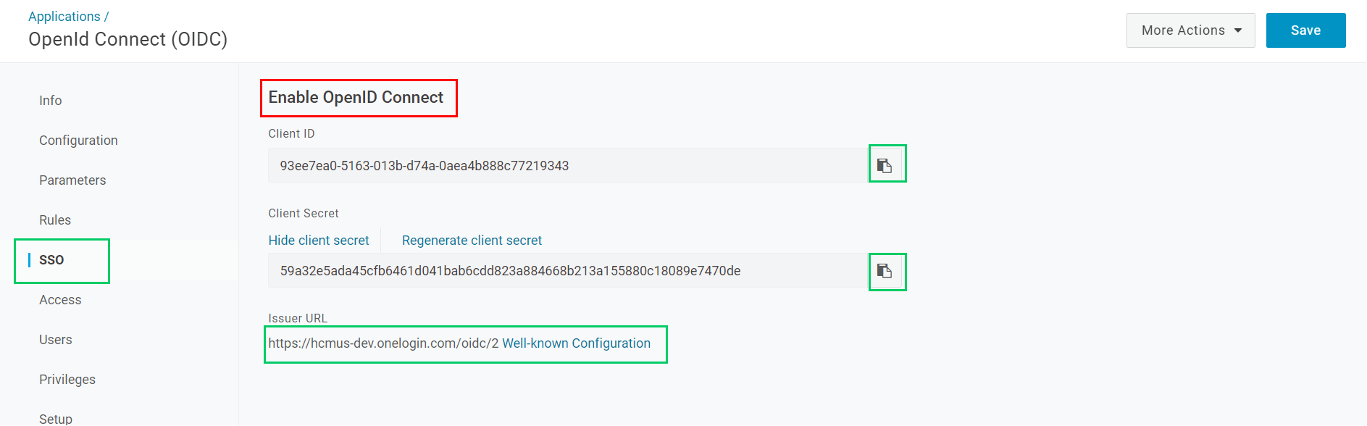Open the Rules section

click(55, 220)
